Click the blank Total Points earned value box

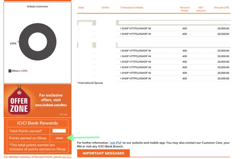[x=59, y=131]
